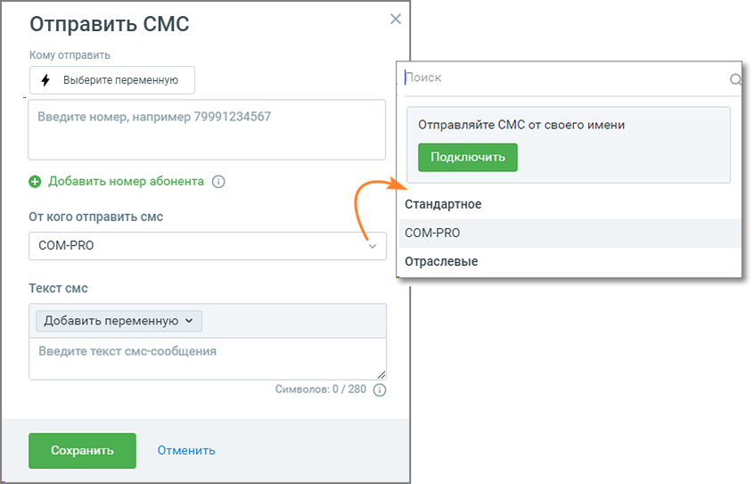Click the green Подключить button
This screenshot has width=754, height=484.
(x=467, y=158)
